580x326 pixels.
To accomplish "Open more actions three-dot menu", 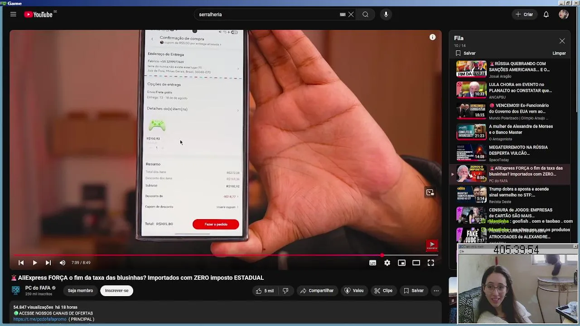I will [x=436, y=291].
